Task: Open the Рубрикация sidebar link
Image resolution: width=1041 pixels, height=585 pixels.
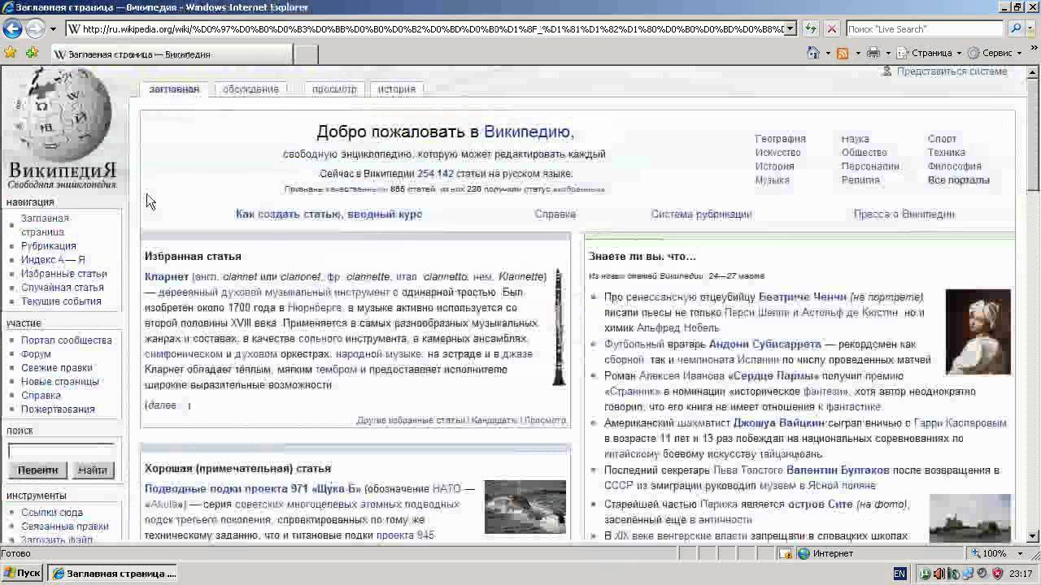Action: (x=49, y=246)
